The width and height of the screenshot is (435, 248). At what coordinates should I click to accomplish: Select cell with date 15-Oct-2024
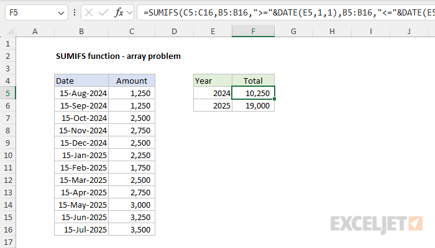coord(81,118)
